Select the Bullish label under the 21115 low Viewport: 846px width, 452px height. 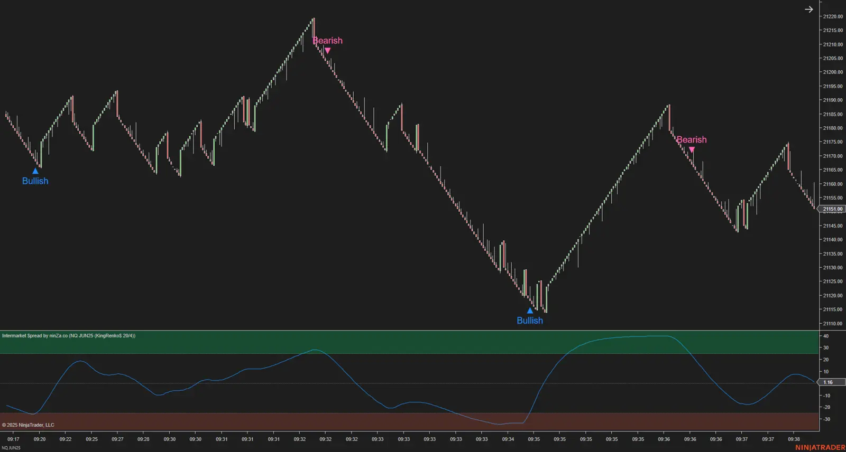tap(530, 321)
